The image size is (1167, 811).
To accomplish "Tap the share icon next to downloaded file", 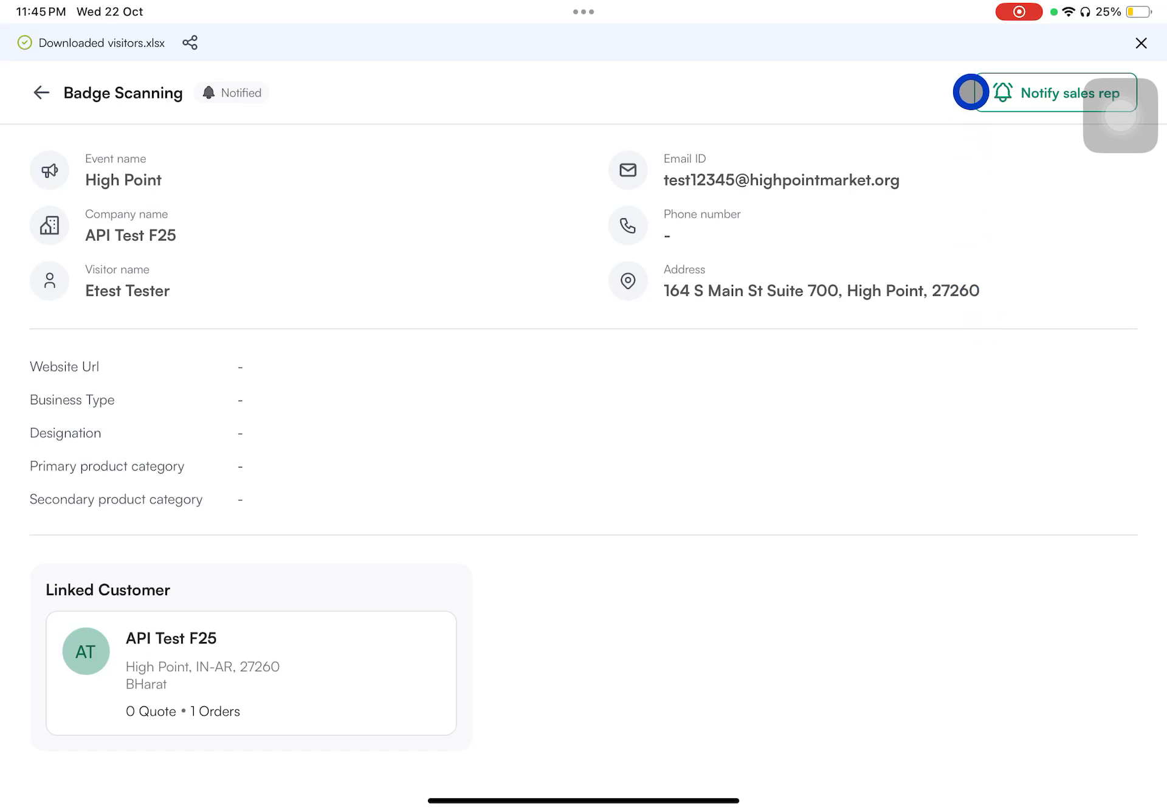I will [190, 43].
